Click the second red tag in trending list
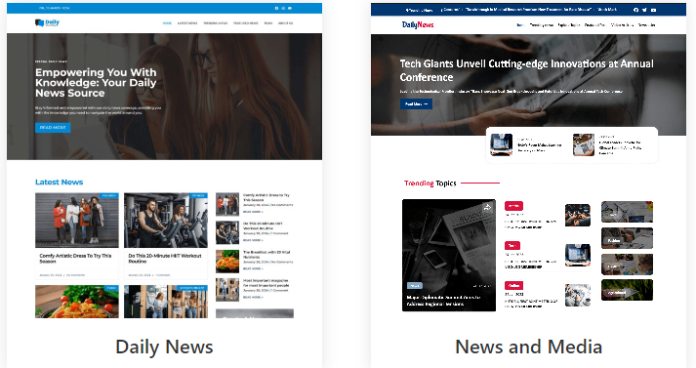 pyautogui.click(x=512, y=245)
